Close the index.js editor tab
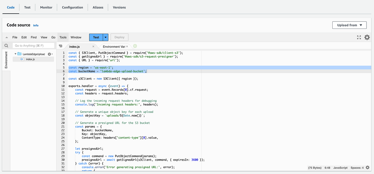This screenshot has height=174, width=374. pos(93,46)
